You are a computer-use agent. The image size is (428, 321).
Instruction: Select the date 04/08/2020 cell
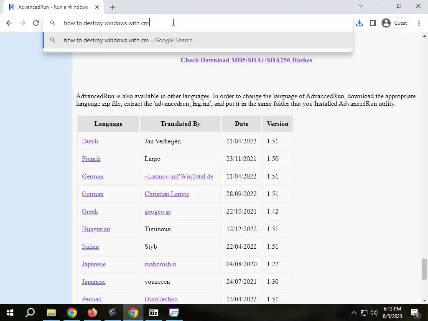(x=242, y=264)
